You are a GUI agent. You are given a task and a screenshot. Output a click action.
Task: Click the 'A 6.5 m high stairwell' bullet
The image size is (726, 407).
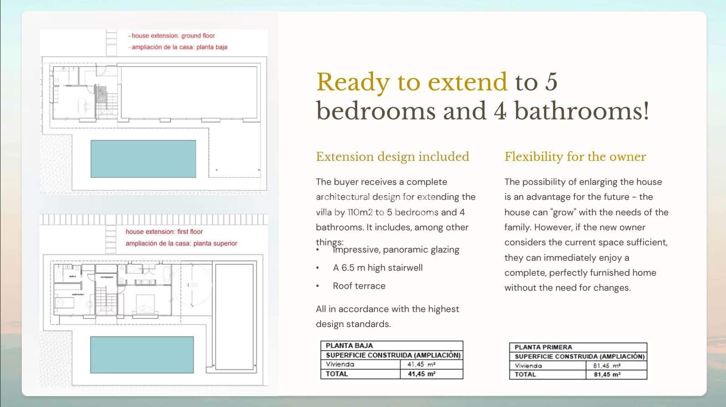[378, 268]
